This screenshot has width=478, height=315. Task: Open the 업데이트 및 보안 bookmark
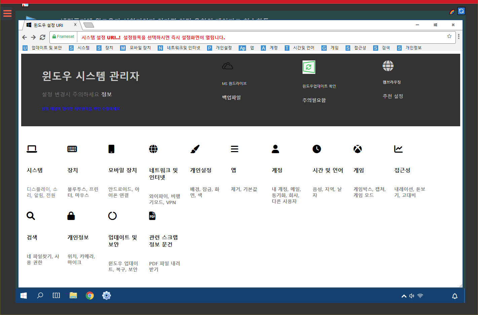coord(42,48)
